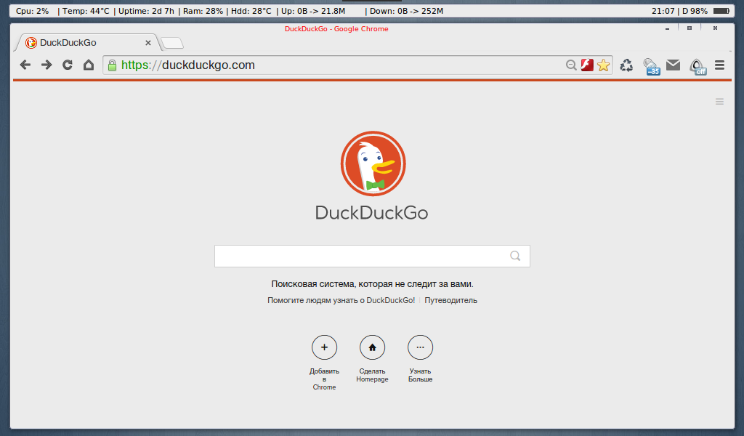Click the 'Ram: 28%' status entry

point(203,11)
